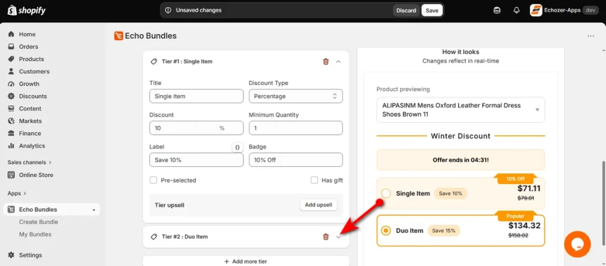Collapse the Tier #1 section chevron
The height and width of the screenshot is (266, 606).
click(x=338, y=61)
